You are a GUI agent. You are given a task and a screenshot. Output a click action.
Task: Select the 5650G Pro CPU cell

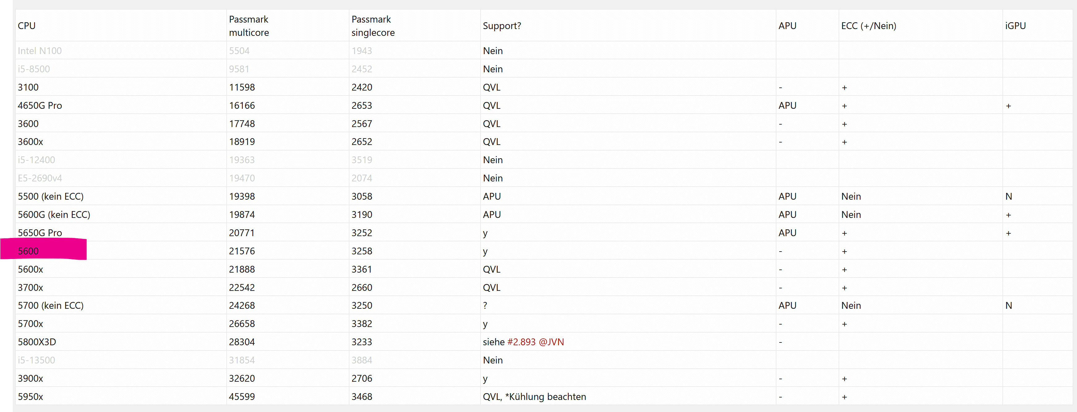(x=40, y=233)
